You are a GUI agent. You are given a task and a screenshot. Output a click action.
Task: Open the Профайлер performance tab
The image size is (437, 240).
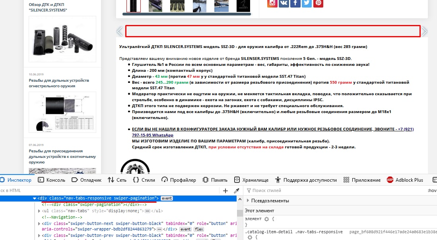(179, 180)
